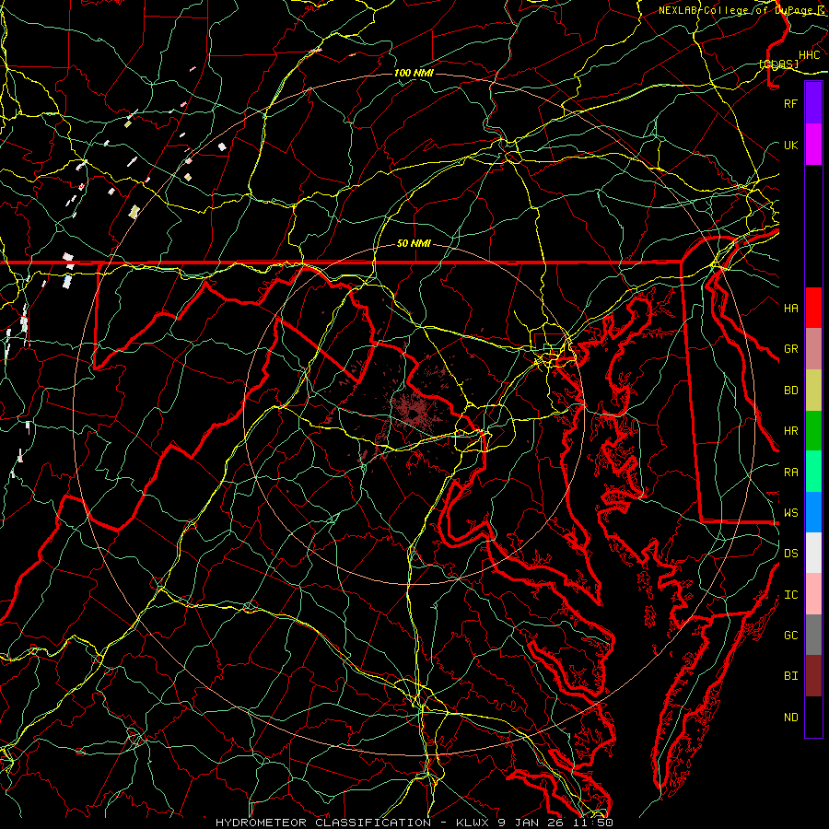Click the HHC product label

[809, 55]
